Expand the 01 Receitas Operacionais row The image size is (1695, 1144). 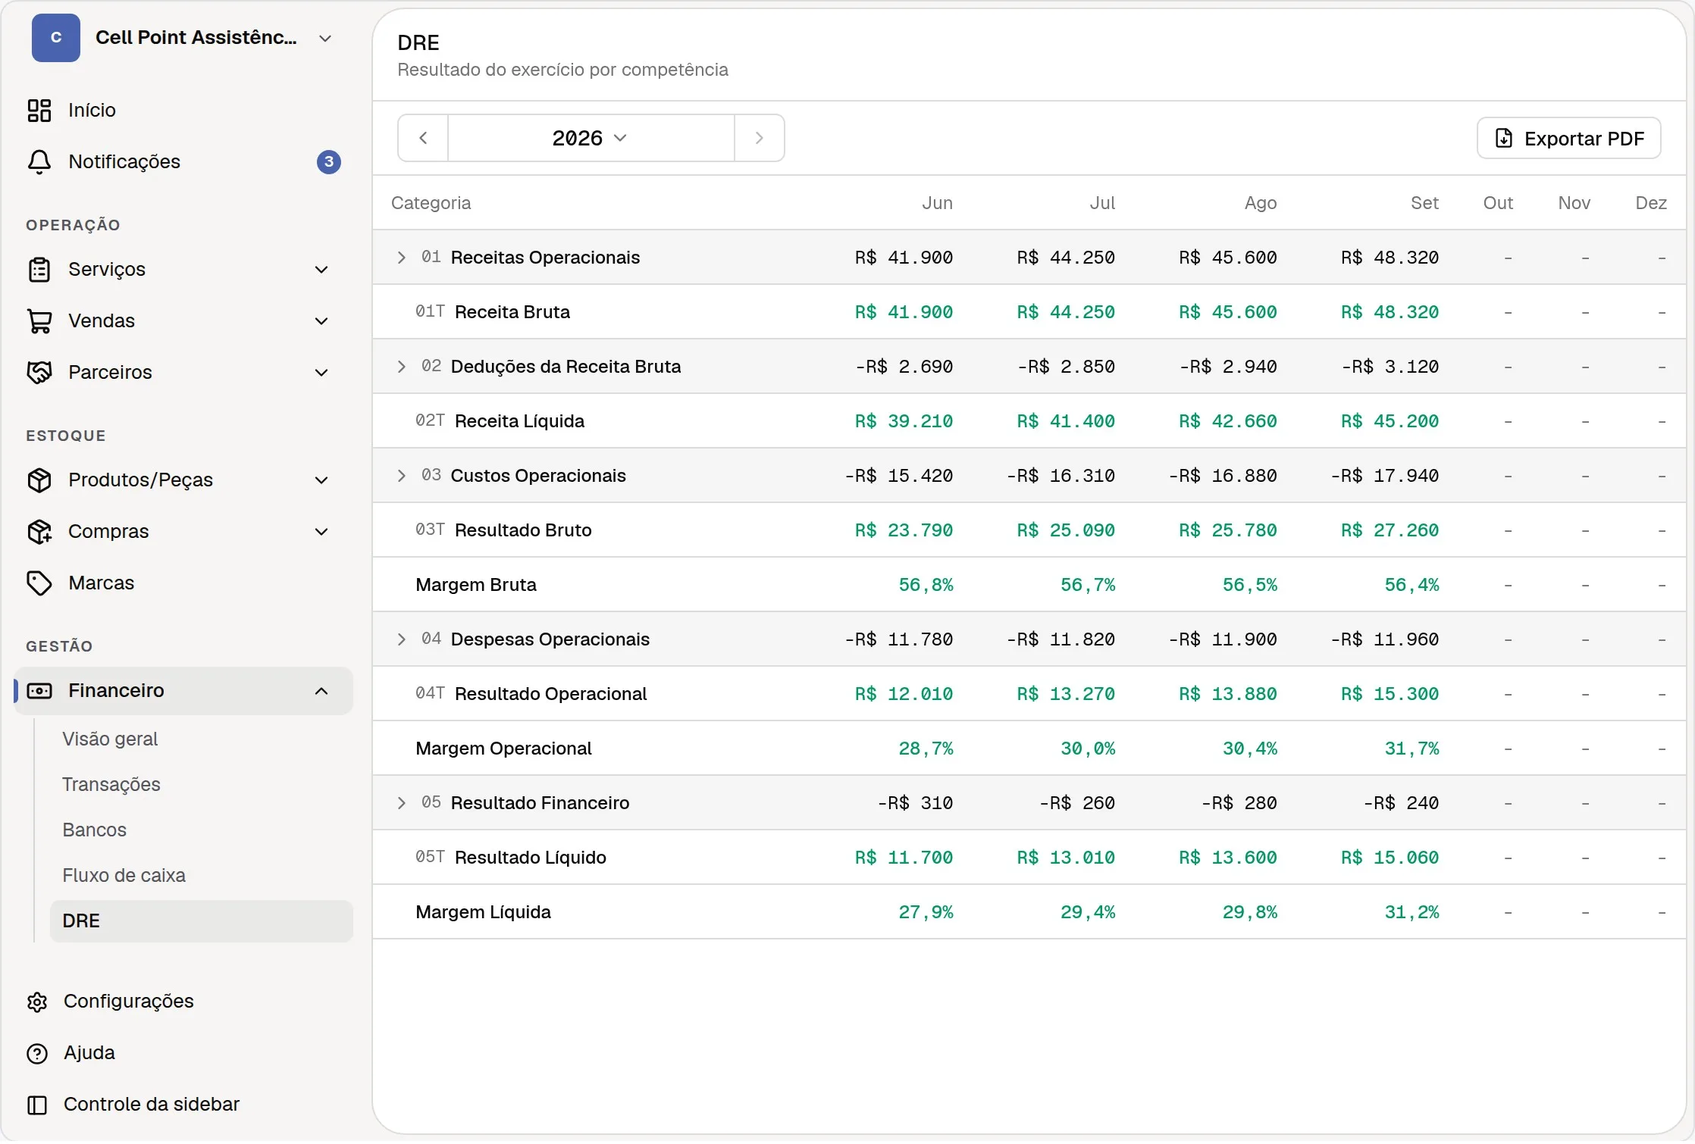(402, 258)
